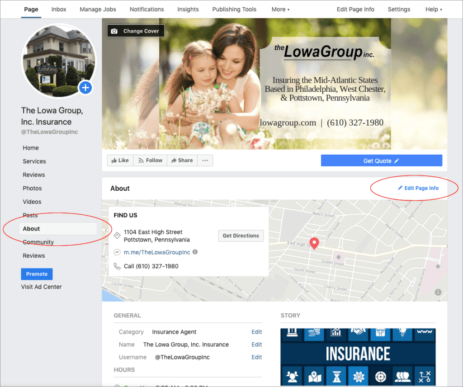Click the GENERAL section heading

point(127,316)
